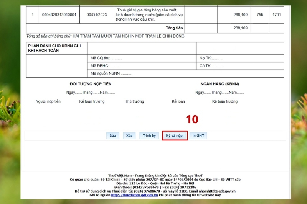The image size is (307, 204).
Task: Click the Mã ĐBHC field
Action: tap(142, 66)
